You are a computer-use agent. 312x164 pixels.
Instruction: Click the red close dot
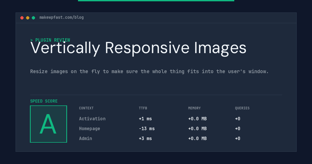pos(22,18)
